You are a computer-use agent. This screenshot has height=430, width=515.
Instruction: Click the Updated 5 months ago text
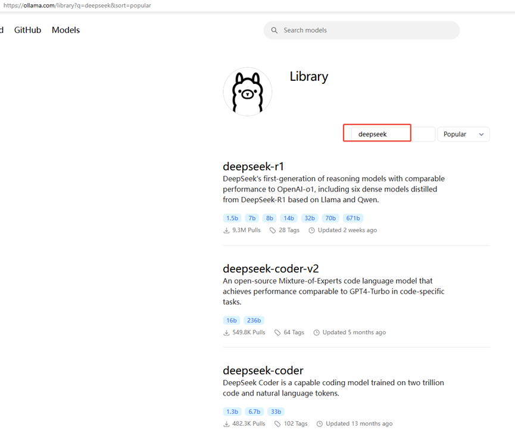[354, 332]
